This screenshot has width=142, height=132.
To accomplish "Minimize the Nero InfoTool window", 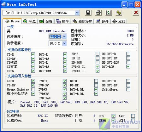I will pyautogui.click(x=124, y=4).
